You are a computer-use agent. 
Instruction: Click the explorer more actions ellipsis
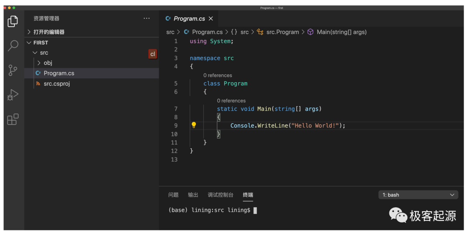tap(146, 18)
